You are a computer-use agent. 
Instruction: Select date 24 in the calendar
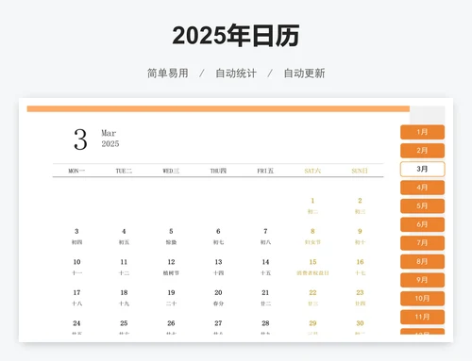click(76, 323)
